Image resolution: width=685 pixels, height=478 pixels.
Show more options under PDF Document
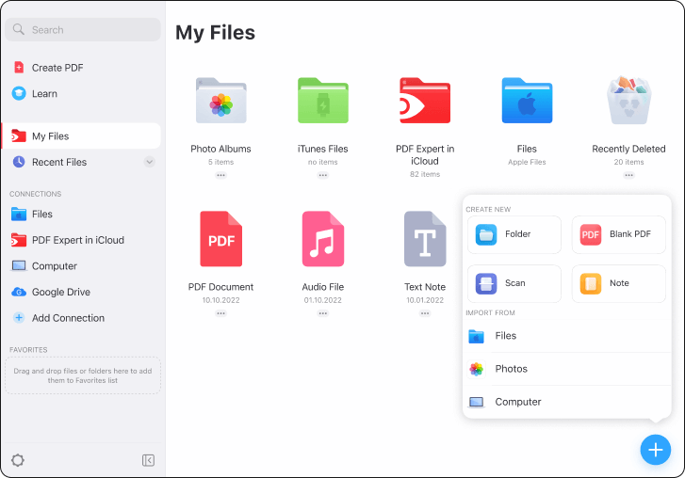[x=220, y=313]
